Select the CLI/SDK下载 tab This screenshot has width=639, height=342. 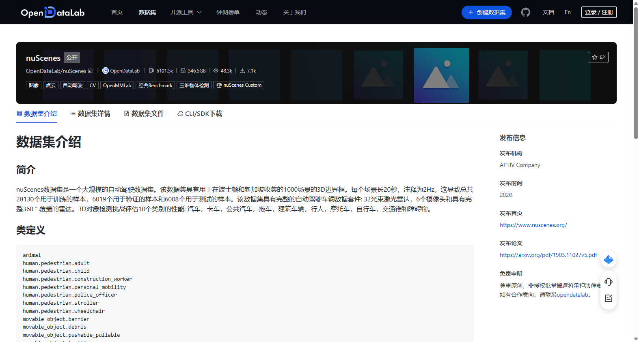[200, 114]
